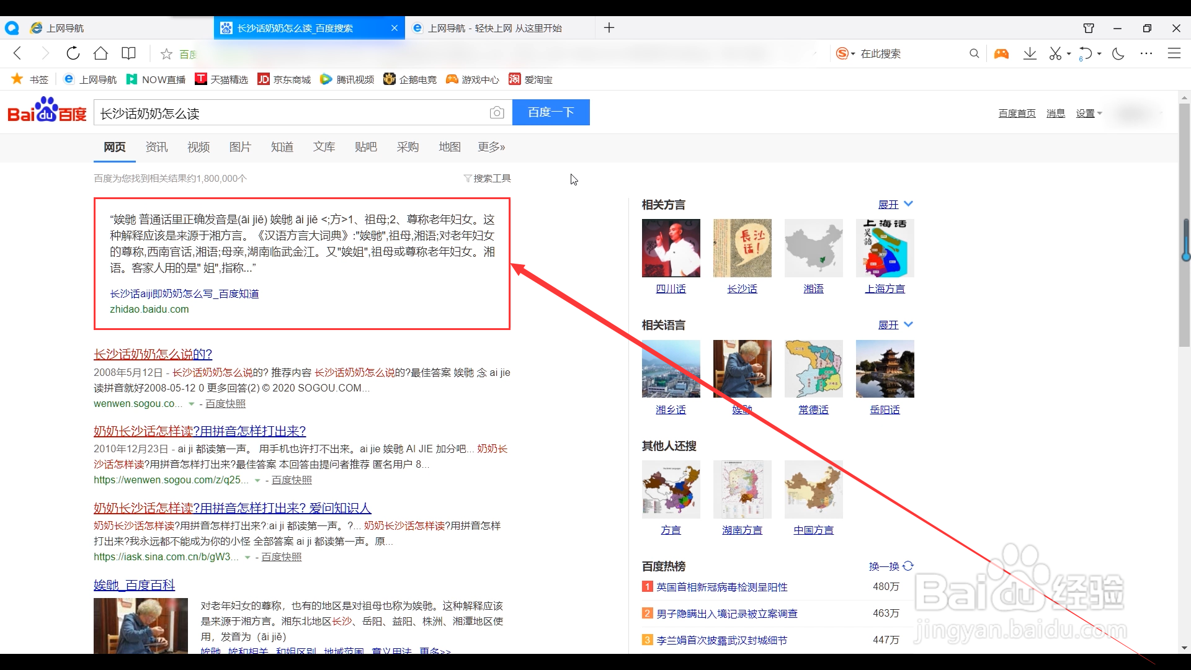
Task: Open the hamburger main menu
Action: (1174, 54)
